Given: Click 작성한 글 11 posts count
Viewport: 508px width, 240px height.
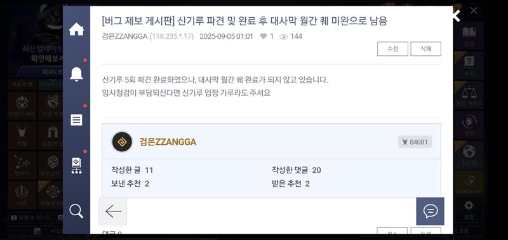Looking at the screenshot, I should 132,170.
